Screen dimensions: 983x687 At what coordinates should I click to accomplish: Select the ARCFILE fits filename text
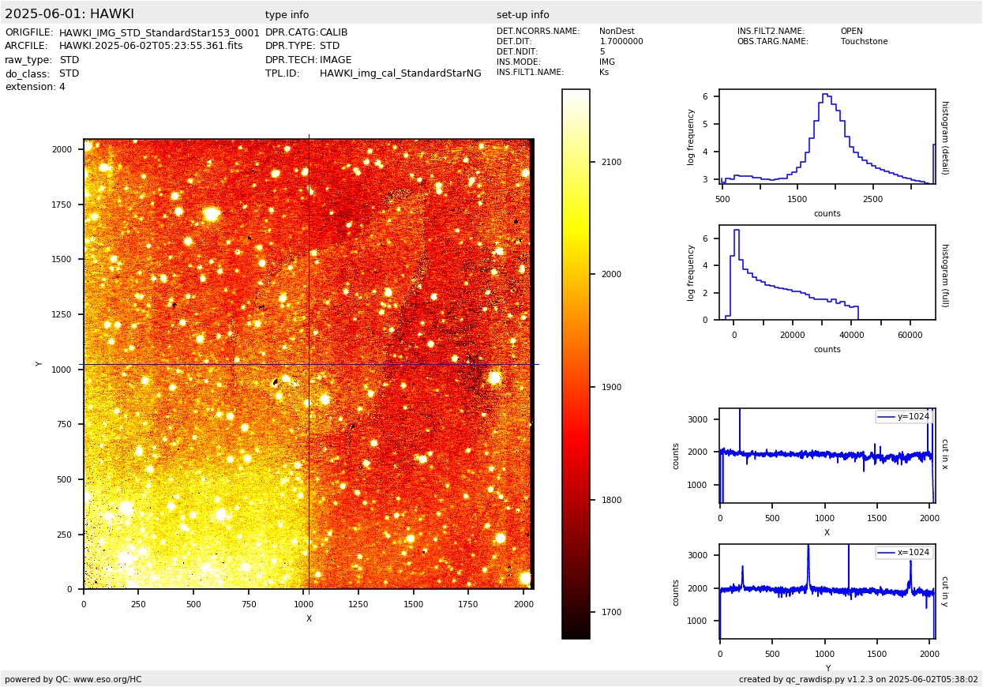point(151,47)
